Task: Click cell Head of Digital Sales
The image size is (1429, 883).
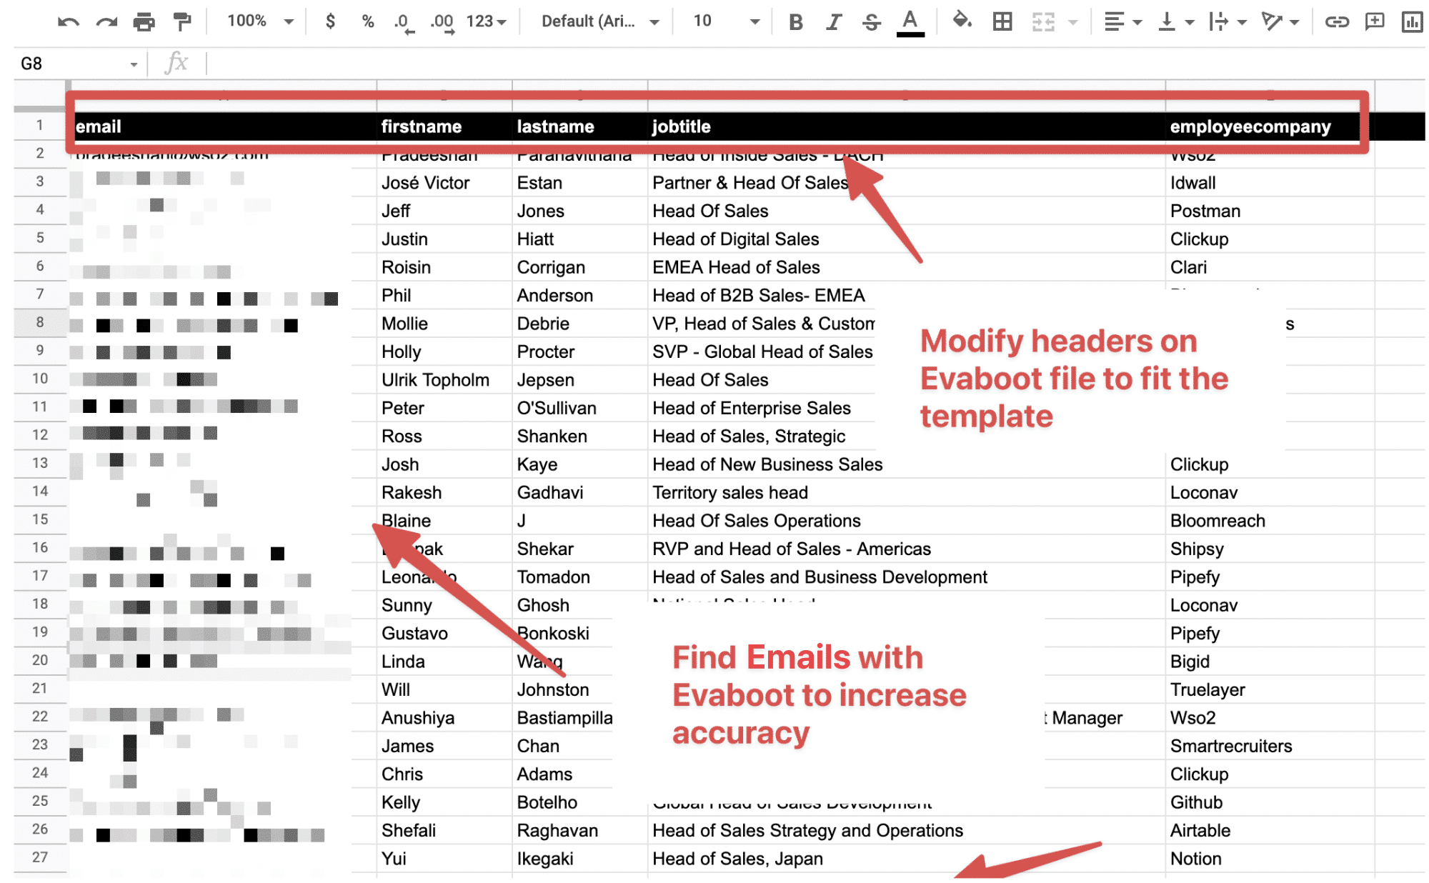Action: pos(907,239)
